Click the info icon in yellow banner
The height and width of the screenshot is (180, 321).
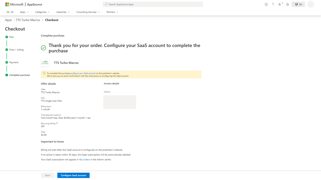tap(44, 73)
